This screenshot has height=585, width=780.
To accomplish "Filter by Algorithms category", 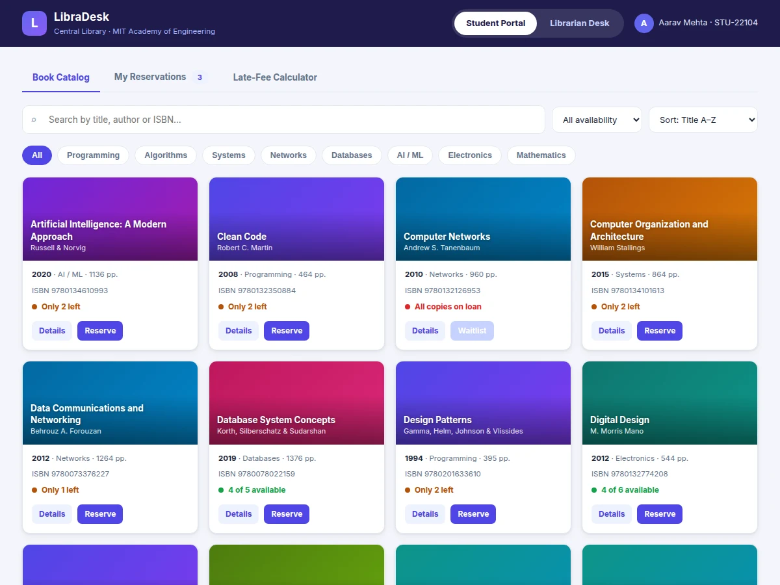I will [x=166, y=155].
